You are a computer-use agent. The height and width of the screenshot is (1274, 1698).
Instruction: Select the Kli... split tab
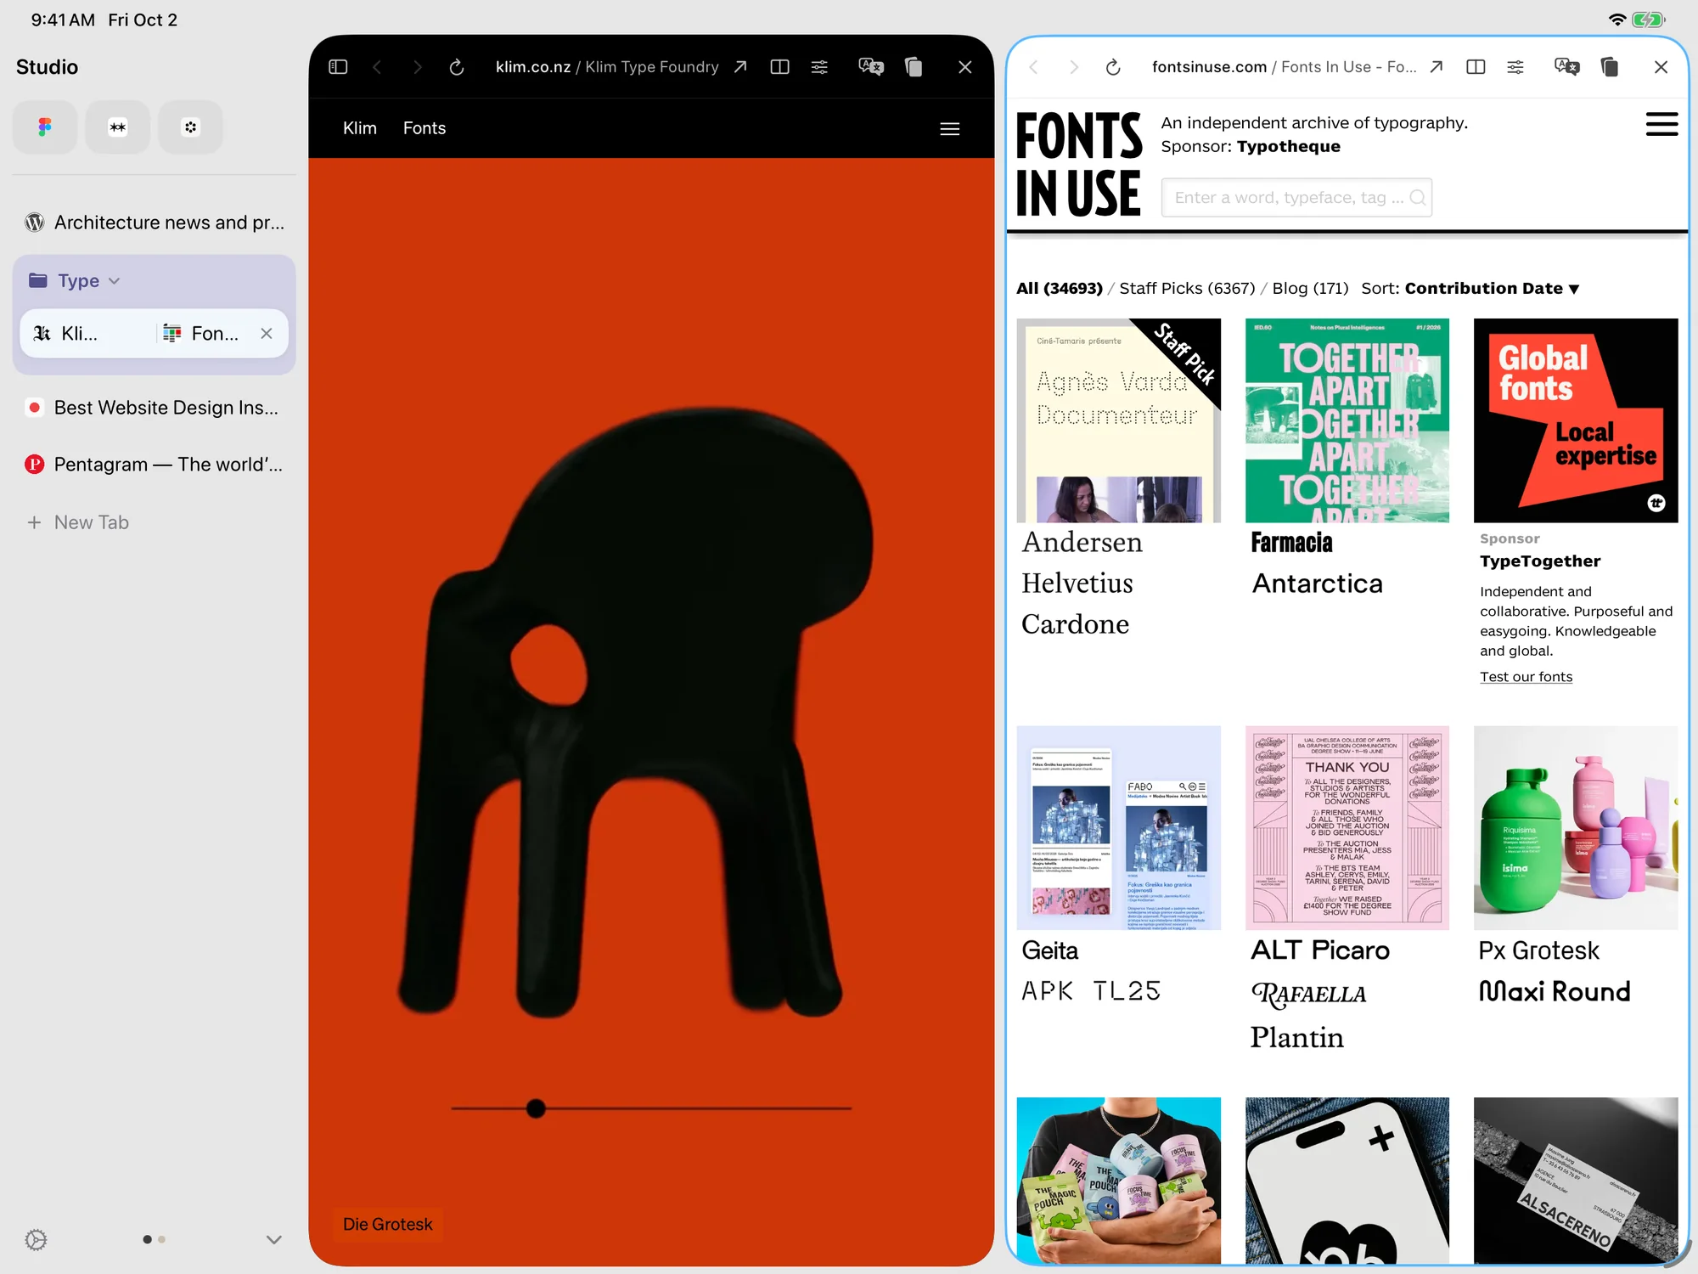click(85, 334)
